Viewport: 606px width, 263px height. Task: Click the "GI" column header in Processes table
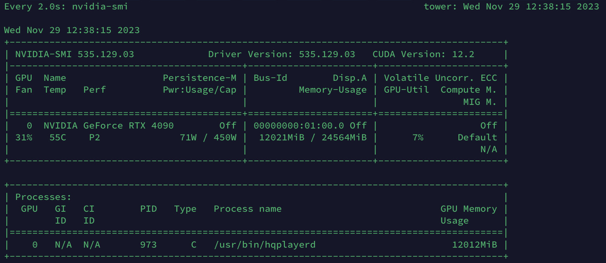60,209
